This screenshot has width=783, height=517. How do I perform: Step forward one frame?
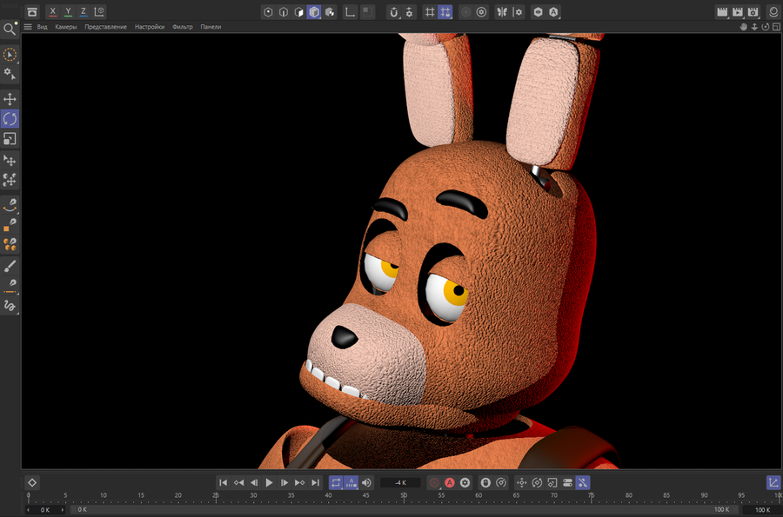point(284,482)
